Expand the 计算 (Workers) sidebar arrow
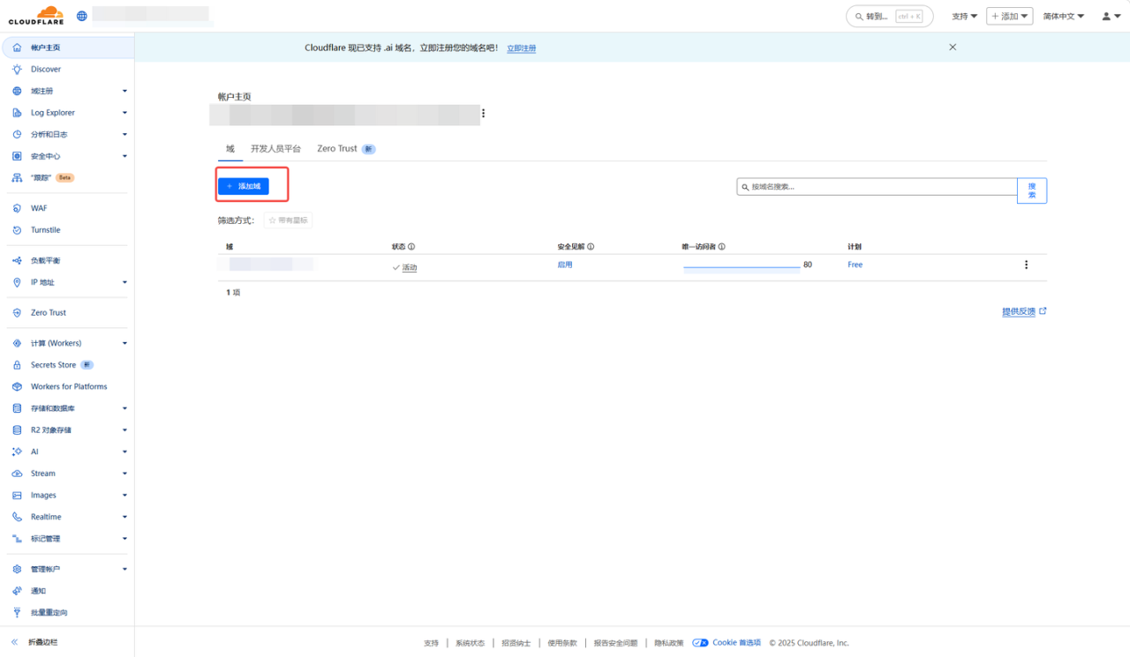The width and height of the screenshot is (1130, 657). click(x=124, y=343)
